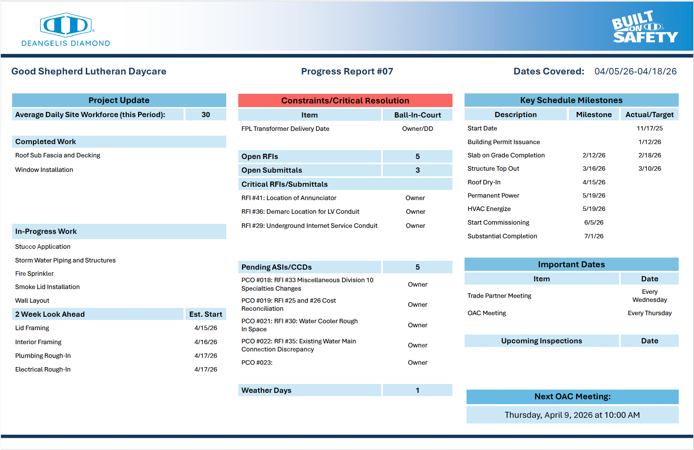Select the Roof Dry-In milestone row
The height and width of the screenshot is (450, 694).
[484, 182]
